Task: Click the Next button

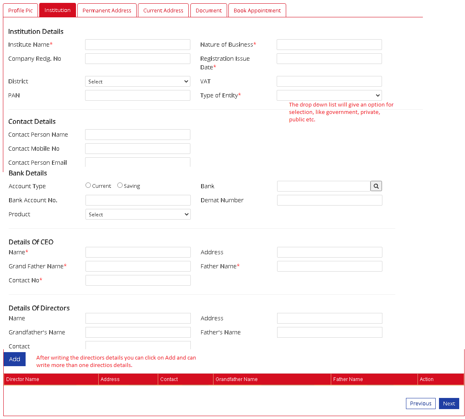Action: 449,404
